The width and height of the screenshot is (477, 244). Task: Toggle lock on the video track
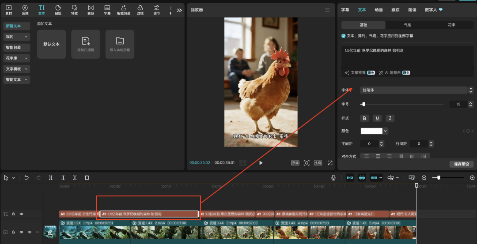13,232
